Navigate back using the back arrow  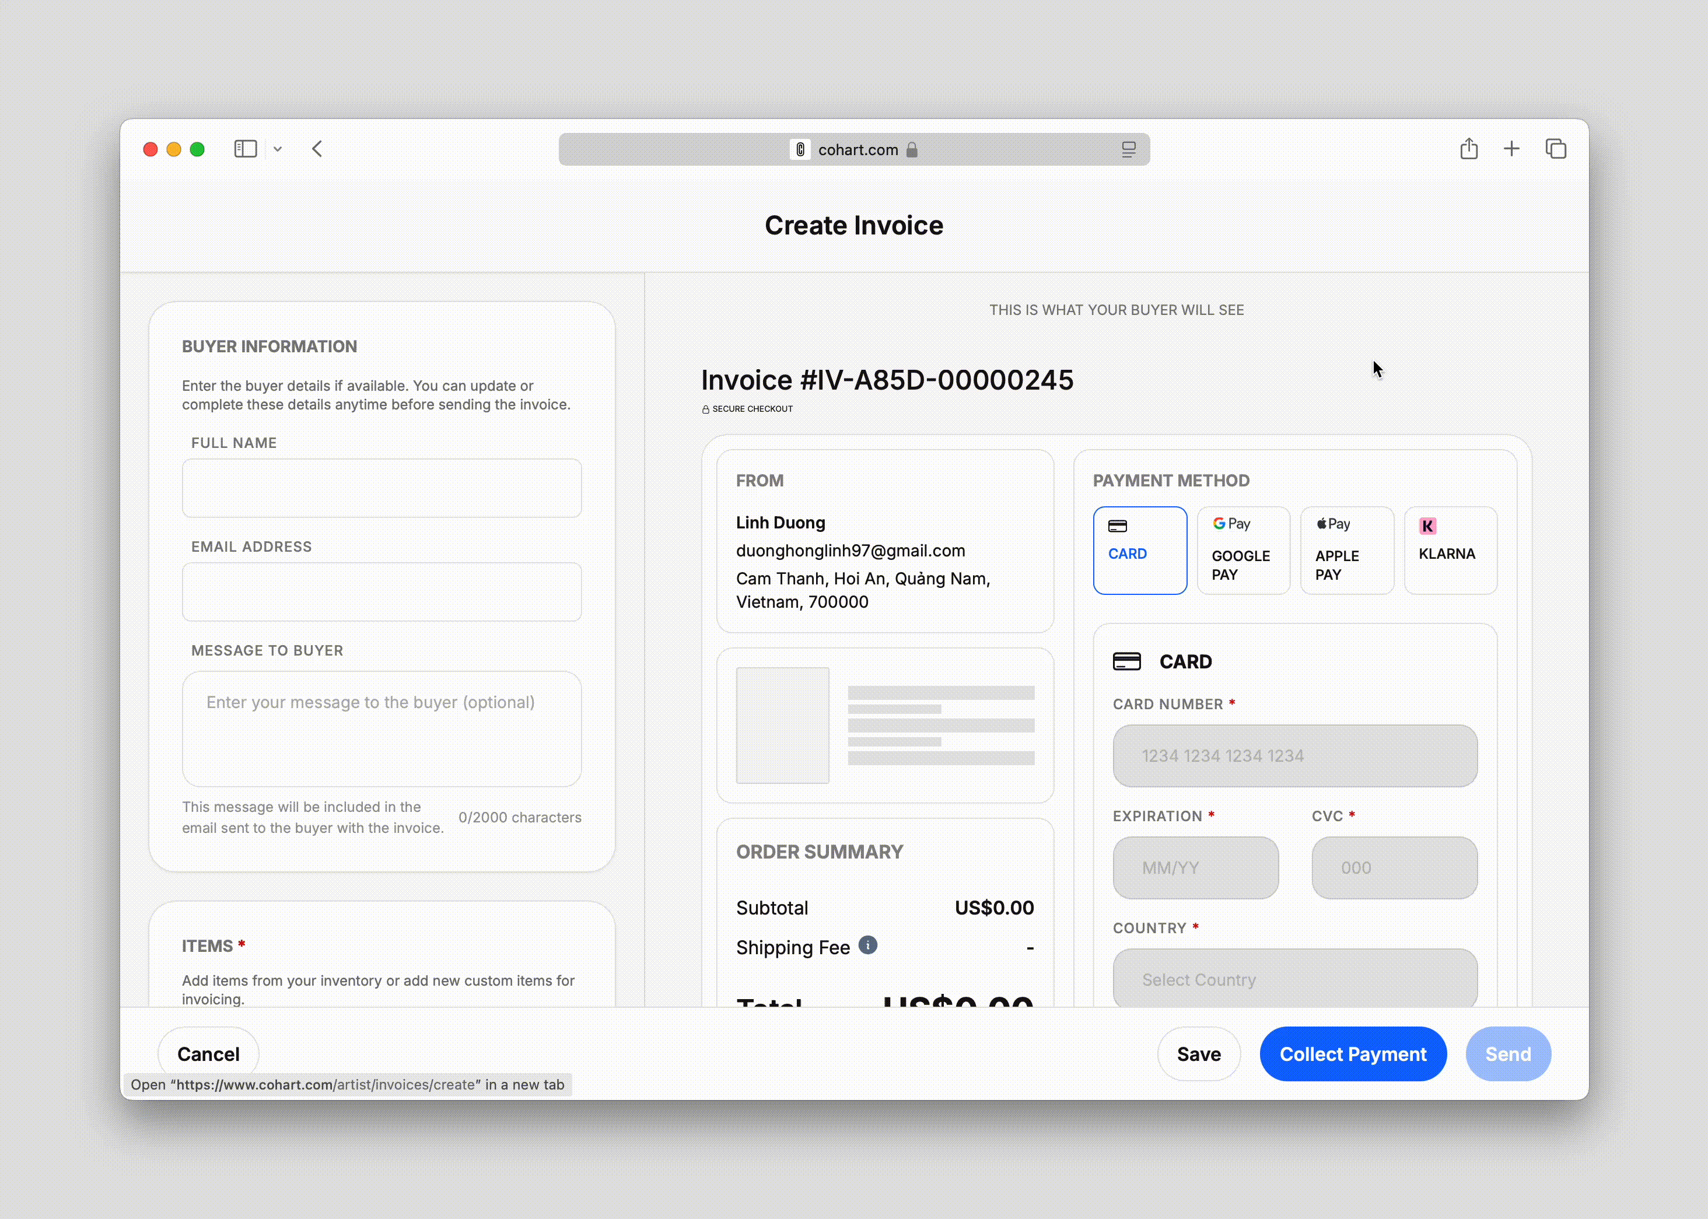(317, 149)
